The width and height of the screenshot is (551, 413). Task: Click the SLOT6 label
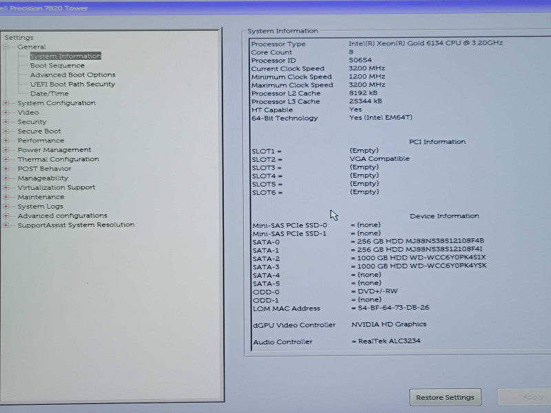point(267,193)
